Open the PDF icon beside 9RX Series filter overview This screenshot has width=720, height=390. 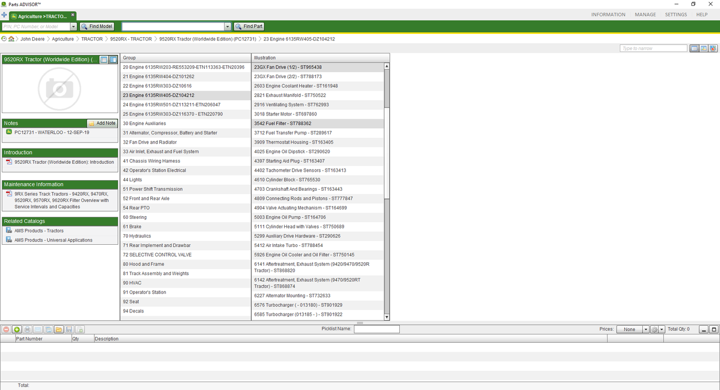coord(9,194)
